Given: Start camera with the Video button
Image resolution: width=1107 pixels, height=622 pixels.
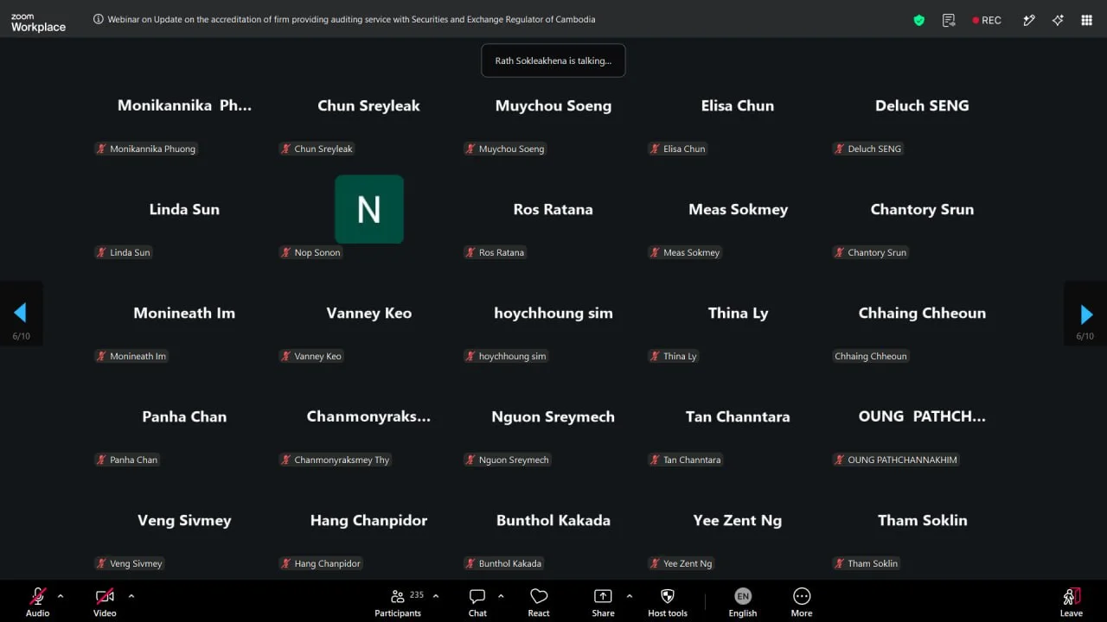Looking at the screenshot, I should pos(105,602).
